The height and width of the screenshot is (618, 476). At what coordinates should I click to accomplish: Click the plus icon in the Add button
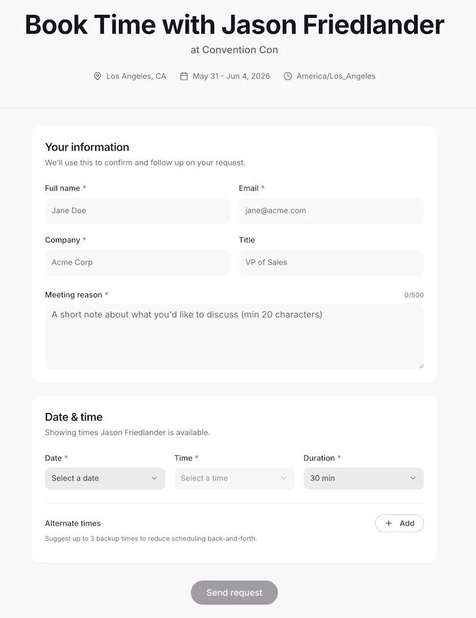click(x=389, y=523)
